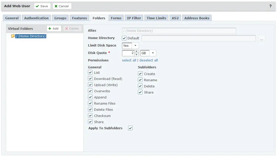Click the red X Cancel icon
Screen dimensions: 277x156
pyautogui.click(x=57, y=6)
